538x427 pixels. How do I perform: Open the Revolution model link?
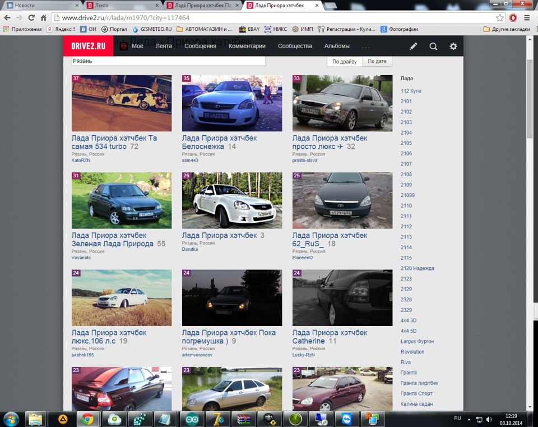tap(412, 352)
